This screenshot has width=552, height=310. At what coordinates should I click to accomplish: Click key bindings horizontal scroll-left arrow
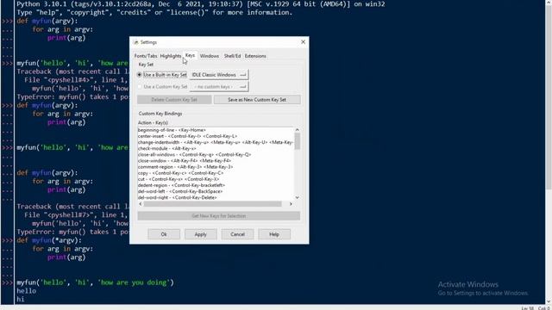click(x=141, y=204)
